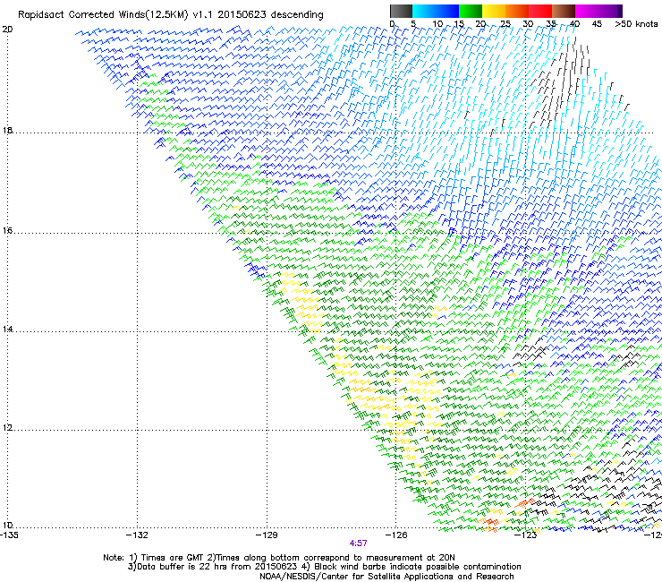662x582 pixels.
Task: Click the green 15-20 knots color segment
Action: click(471, 11)
